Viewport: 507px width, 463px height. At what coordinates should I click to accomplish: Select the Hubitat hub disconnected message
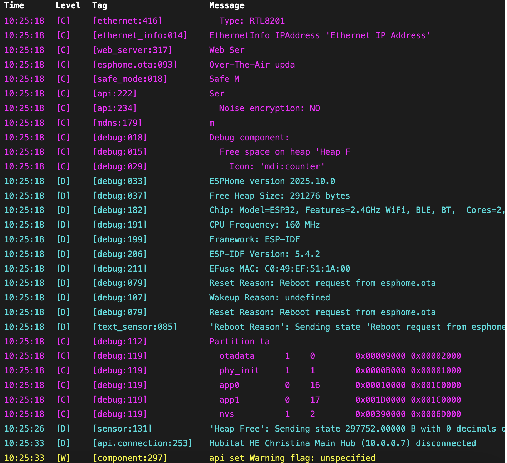click(343, 443)
